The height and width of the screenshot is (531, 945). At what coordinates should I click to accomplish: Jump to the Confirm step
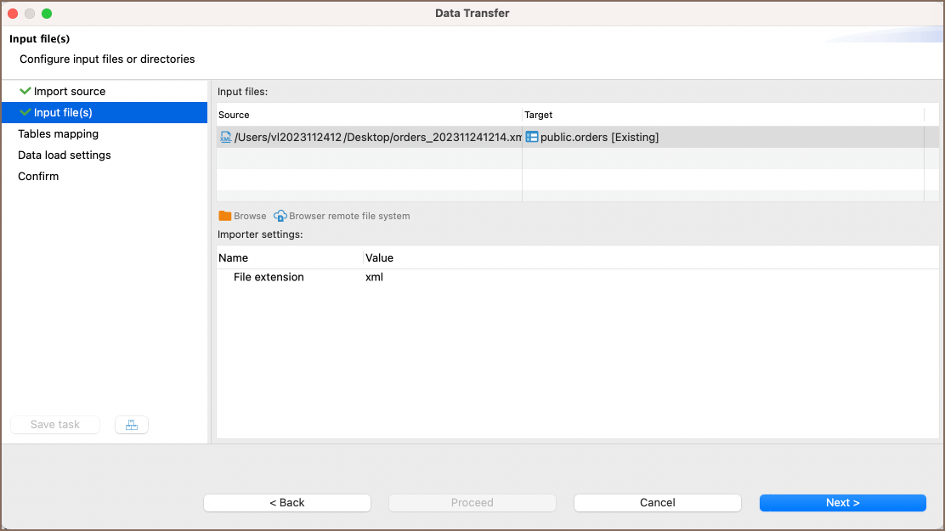tap(38, 176)
